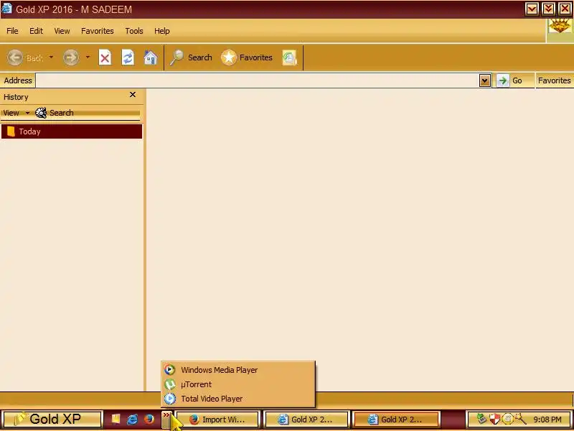Click the Favorites links bar button
Viewport: 574px width, 431px height.
point(554,80)
